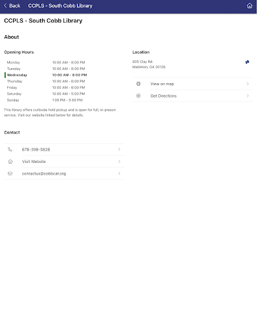Viewport: 257px width, 335px height.
Task: Go back using the Back button
Action: [x=12, y=6]
